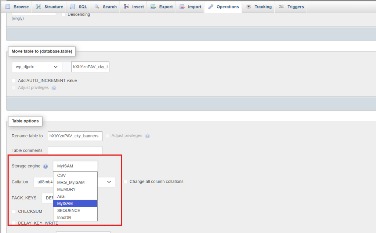Viewport: 376px width, 233px height.
Task: Click the Export tab icon
Action: point(153,7)
